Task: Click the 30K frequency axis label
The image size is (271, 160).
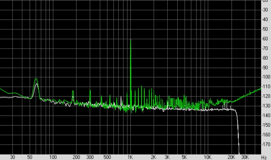Action: 245,157
